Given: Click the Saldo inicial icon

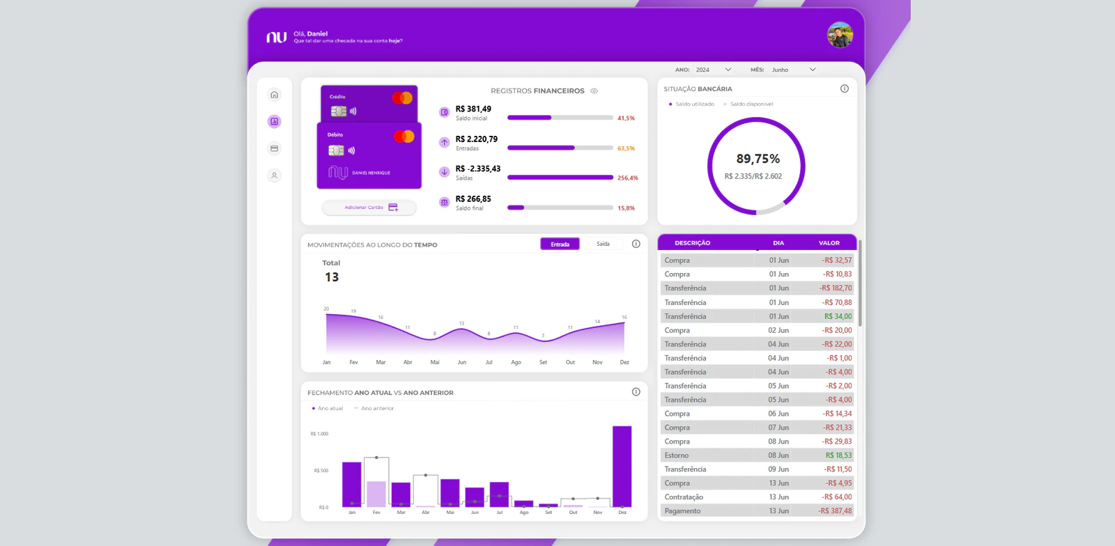Looking at the screenshot, I should click(x=444, y=112).
